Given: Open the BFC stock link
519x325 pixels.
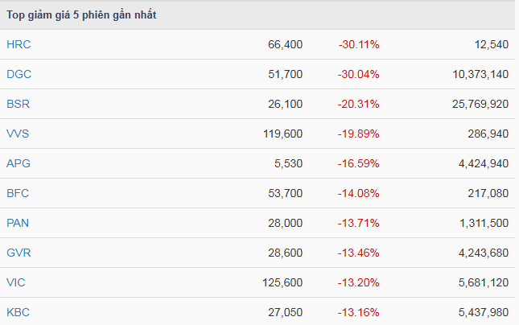Looking at the screenshot, I should 18,193.
